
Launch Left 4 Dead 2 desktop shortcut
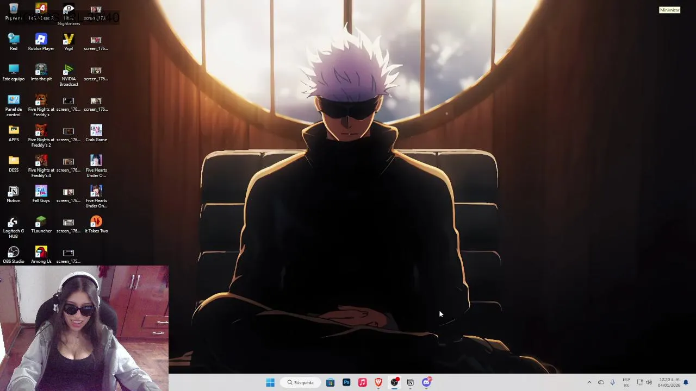[41, 12]
